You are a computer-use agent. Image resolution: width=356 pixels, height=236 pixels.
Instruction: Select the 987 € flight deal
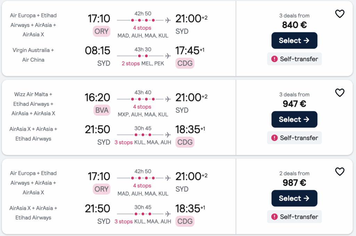[x=294, y=198]
